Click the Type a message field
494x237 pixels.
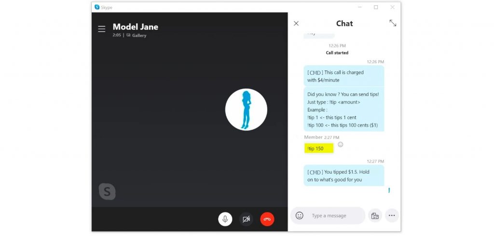pos(329,216)
